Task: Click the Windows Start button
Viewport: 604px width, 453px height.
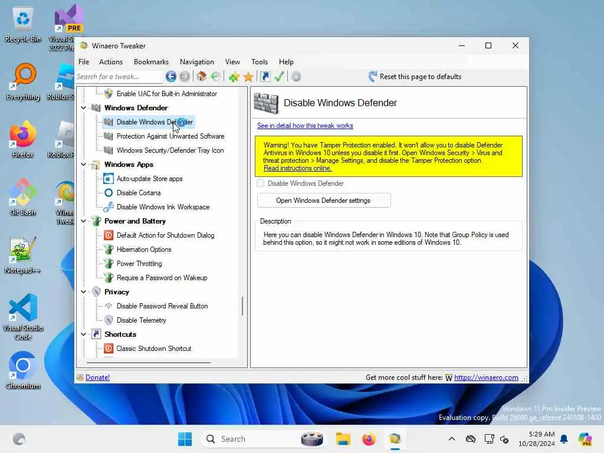Action: 185,439
